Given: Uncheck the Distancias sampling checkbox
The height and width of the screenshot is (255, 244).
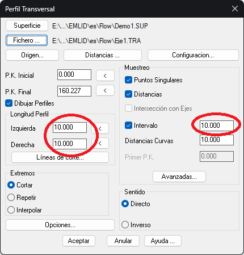Looking at the screenshot, I should (128, 94).
